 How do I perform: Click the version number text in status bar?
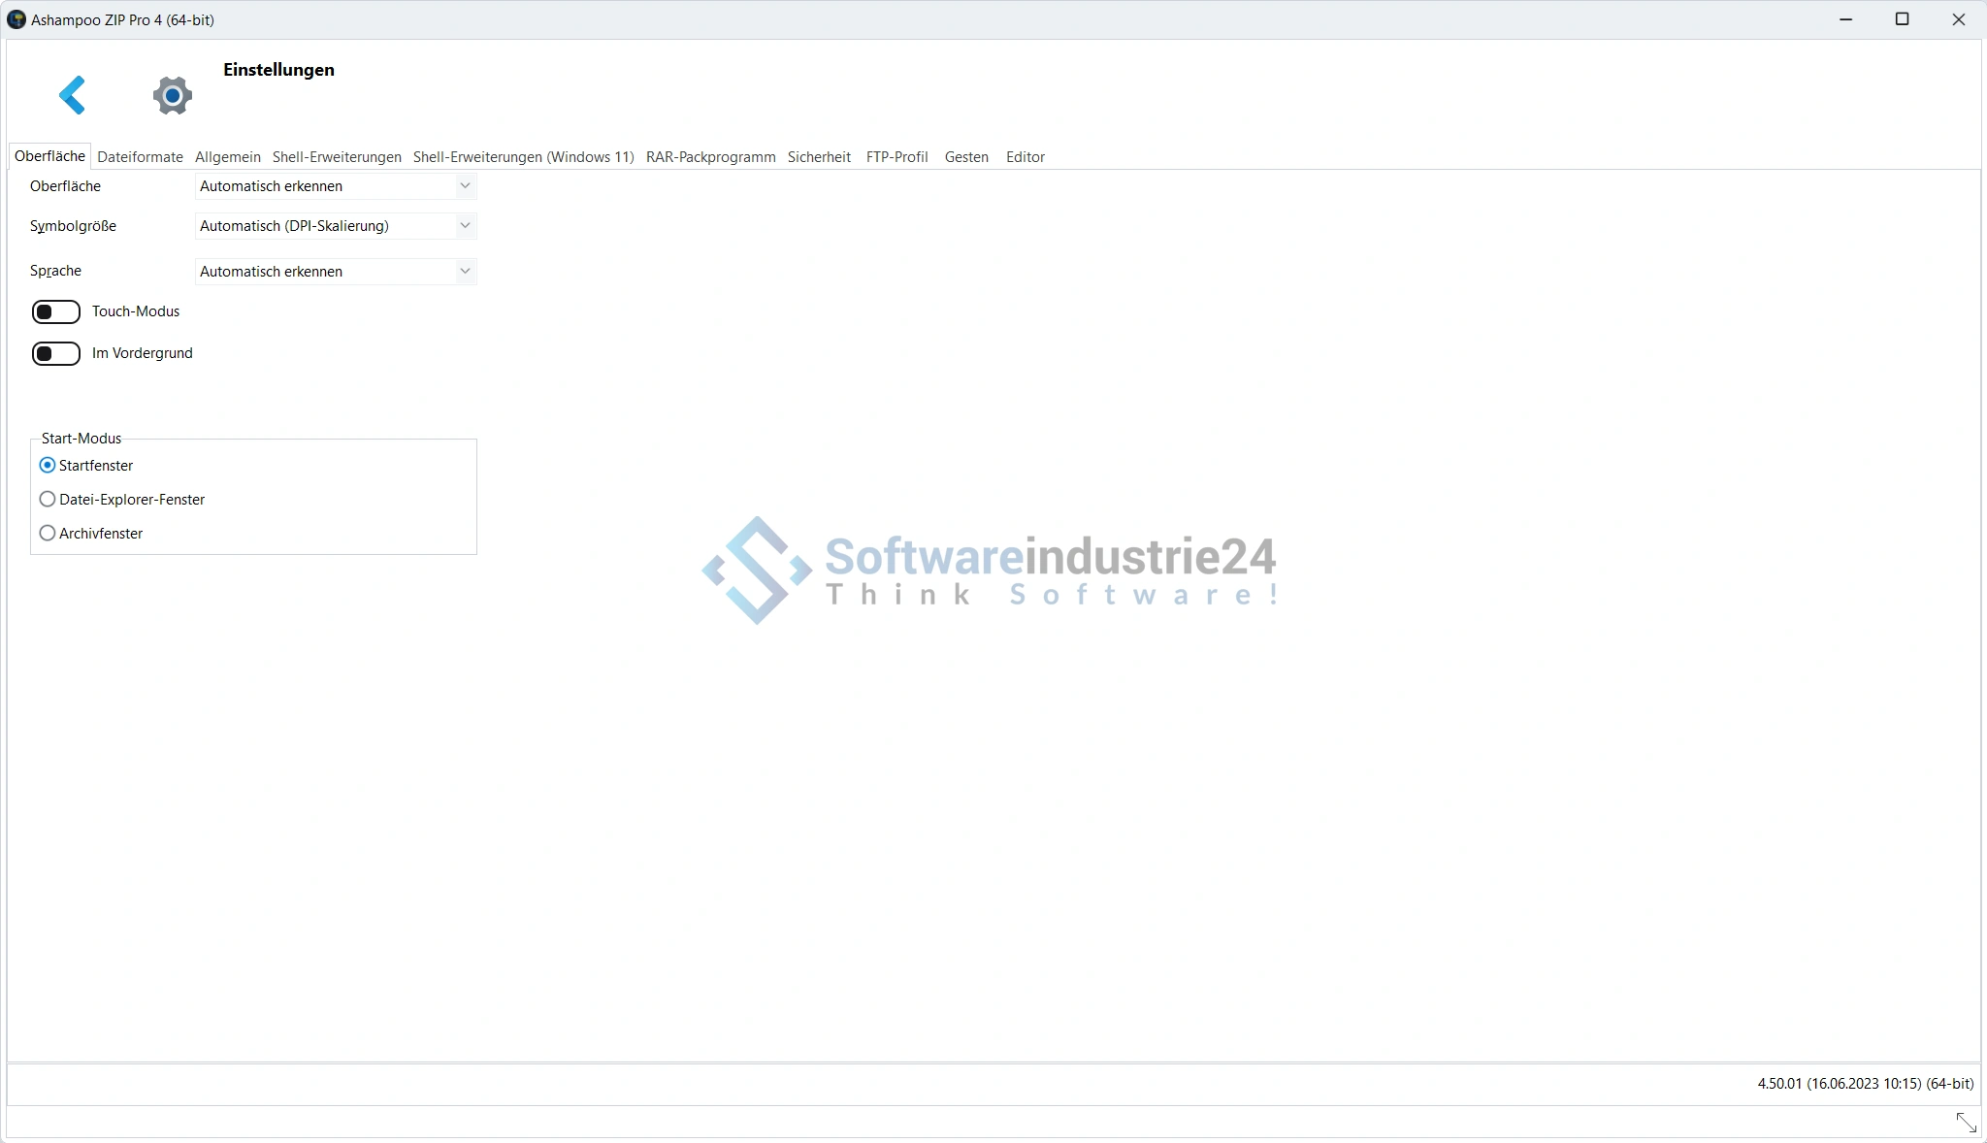pos(1865,1084)
